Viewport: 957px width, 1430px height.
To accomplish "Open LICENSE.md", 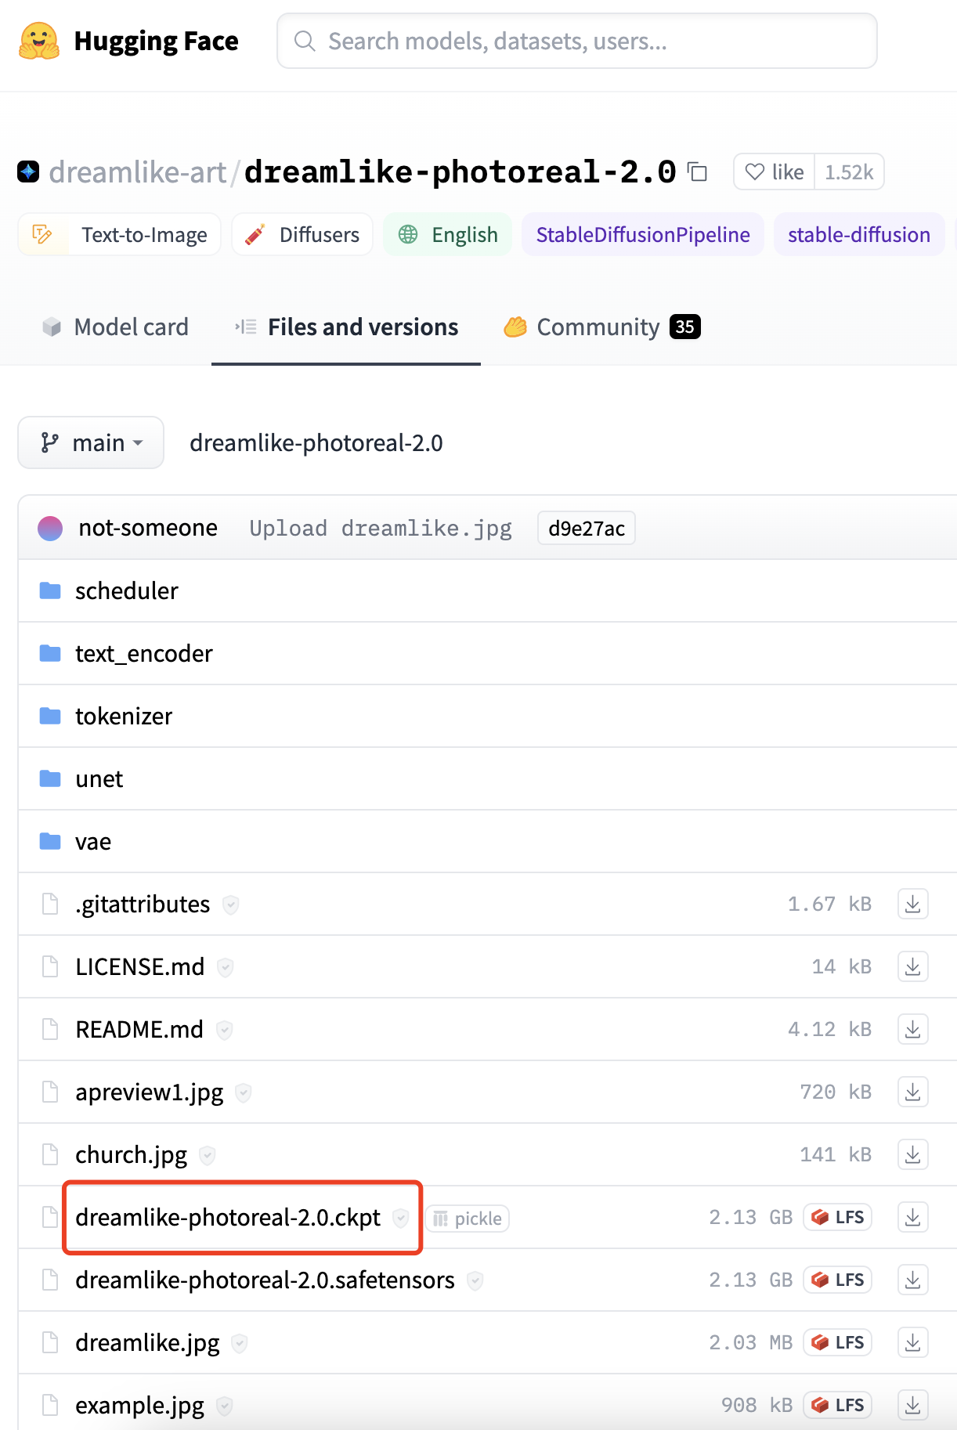I will [140, 966].
